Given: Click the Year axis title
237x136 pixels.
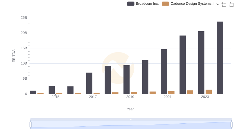Looking at the screenshot, I should pos(130,109).
